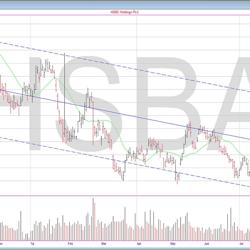250x250 pixels.
Task: Click the bottom horizontal scrollbar strip
Action: [x=125, y=248]
